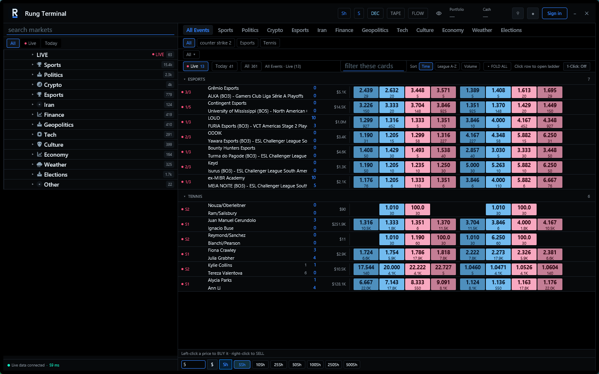The width and height of the screenshot is (599, 374).
Task: Click the Culture mask icon
Action: click(40, 145)
